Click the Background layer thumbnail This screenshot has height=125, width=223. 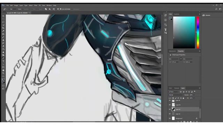173,118
